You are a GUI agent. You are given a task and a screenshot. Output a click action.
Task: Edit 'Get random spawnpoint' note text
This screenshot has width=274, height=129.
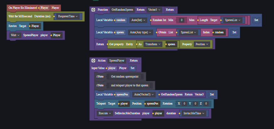pos(125,76)
